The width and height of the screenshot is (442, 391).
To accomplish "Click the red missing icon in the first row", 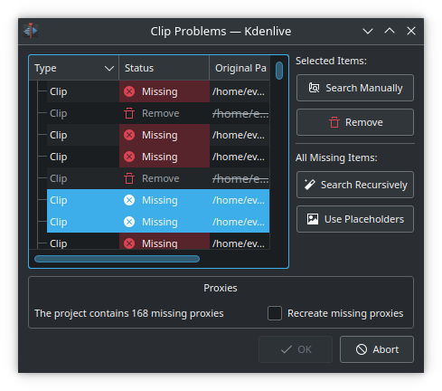I will pyautogui.click(x=129, y=91).
